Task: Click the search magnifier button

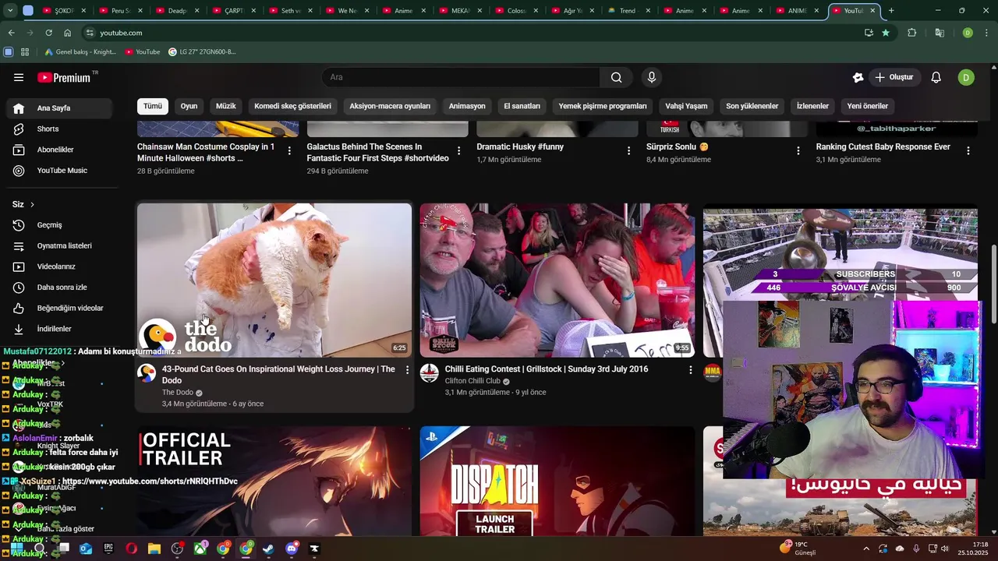Action: coord(616,77)
